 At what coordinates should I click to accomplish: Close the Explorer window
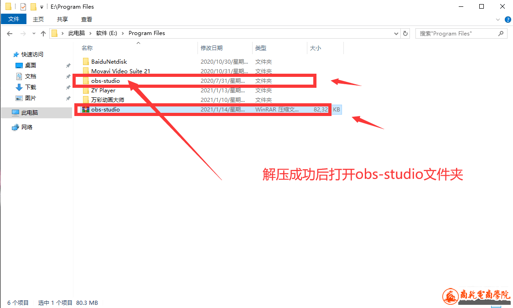point(503,6)
